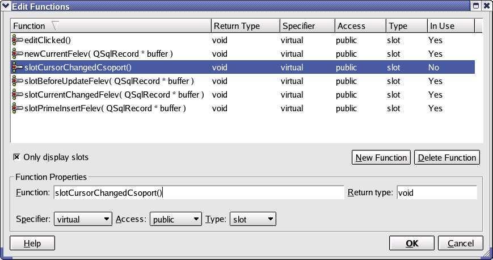Open the Specifier dropdown showing virtual

(83, 219)
